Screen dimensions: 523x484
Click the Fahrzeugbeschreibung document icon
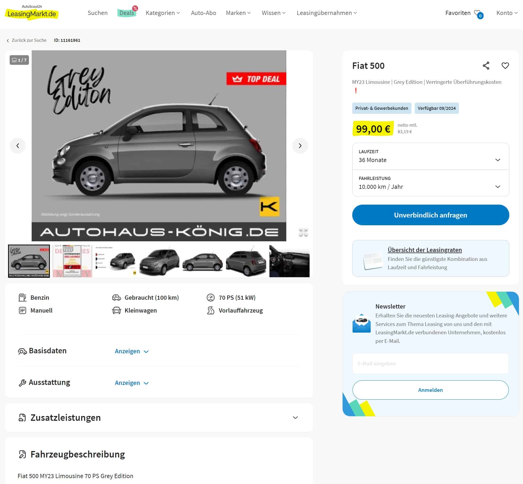(x=22, y=455)
